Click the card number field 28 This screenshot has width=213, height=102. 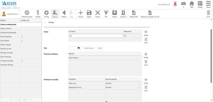coord(96,36)
